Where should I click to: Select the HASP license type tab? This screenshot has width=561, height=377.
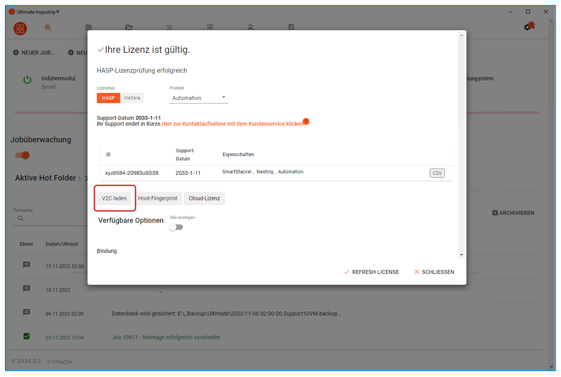pyautogui.click(x=108, y=98)
